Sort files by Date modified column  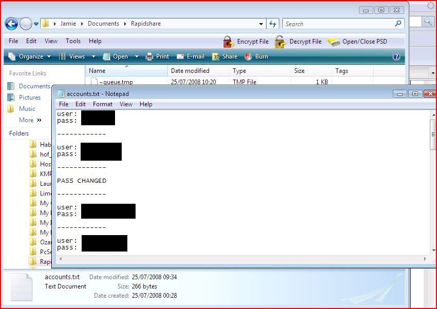tap(190, 71)
